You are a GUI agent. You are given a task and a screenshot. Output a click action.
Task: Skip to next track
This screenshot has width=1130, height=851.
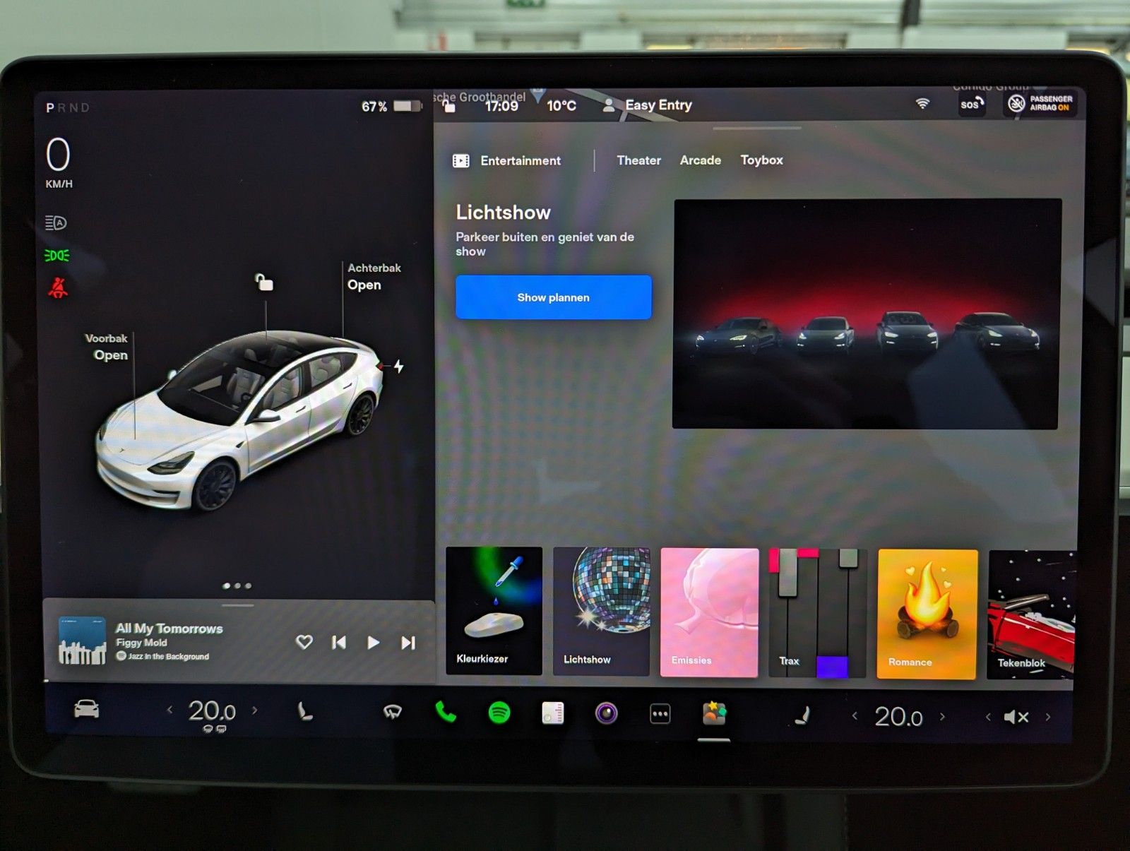[x=408, y=643]
